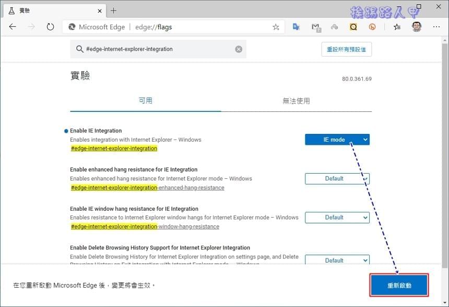Click the Enable IE Integration title
This screenshot has height=307, width=449.
pyautogui.click(x=96, y=131)
